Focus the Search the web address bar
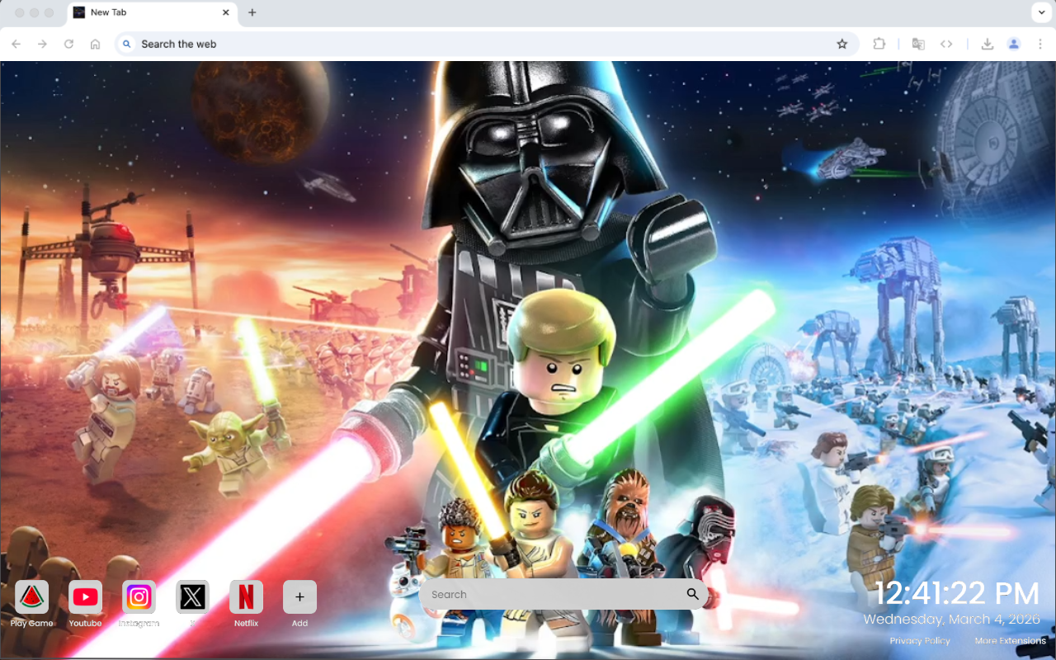The image size is (1056, 660). coord(487,44)
